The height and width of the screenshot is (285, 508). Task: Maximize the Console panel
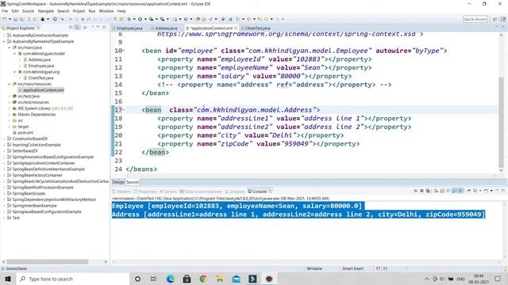[x=503, y=191]
